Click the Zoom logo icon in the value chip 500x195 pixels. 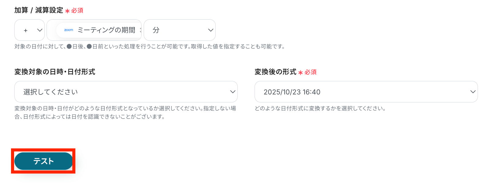pyautogui.click(x=69, y=30)
